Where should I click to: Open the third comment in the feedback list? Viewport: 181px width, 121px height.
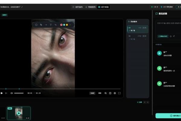click(x=168, y=84)
